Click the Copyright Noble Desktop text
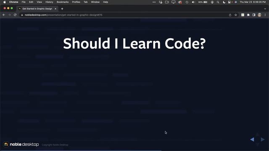 (x=55, y=145)
